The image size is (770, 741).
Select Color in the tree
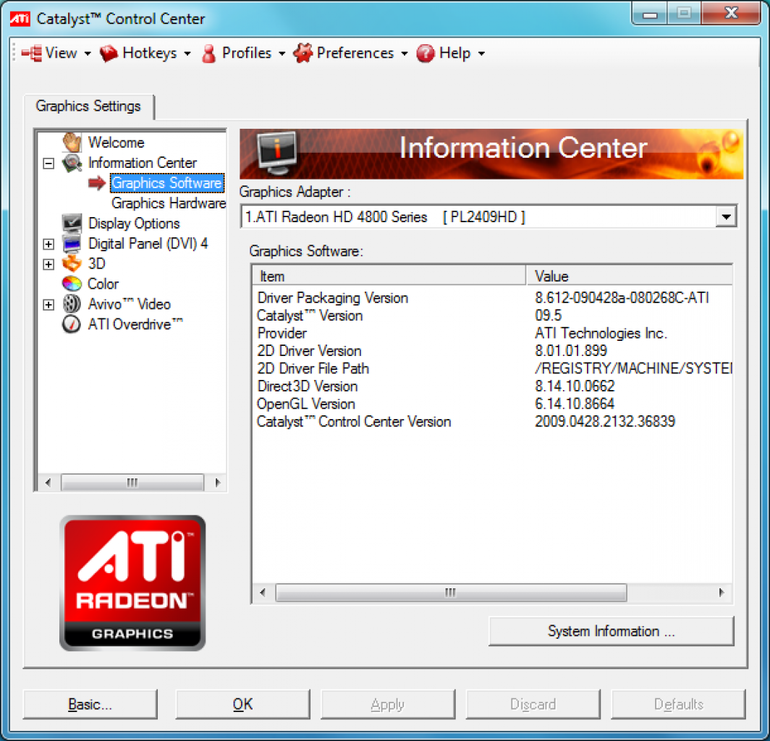(103, 284)
